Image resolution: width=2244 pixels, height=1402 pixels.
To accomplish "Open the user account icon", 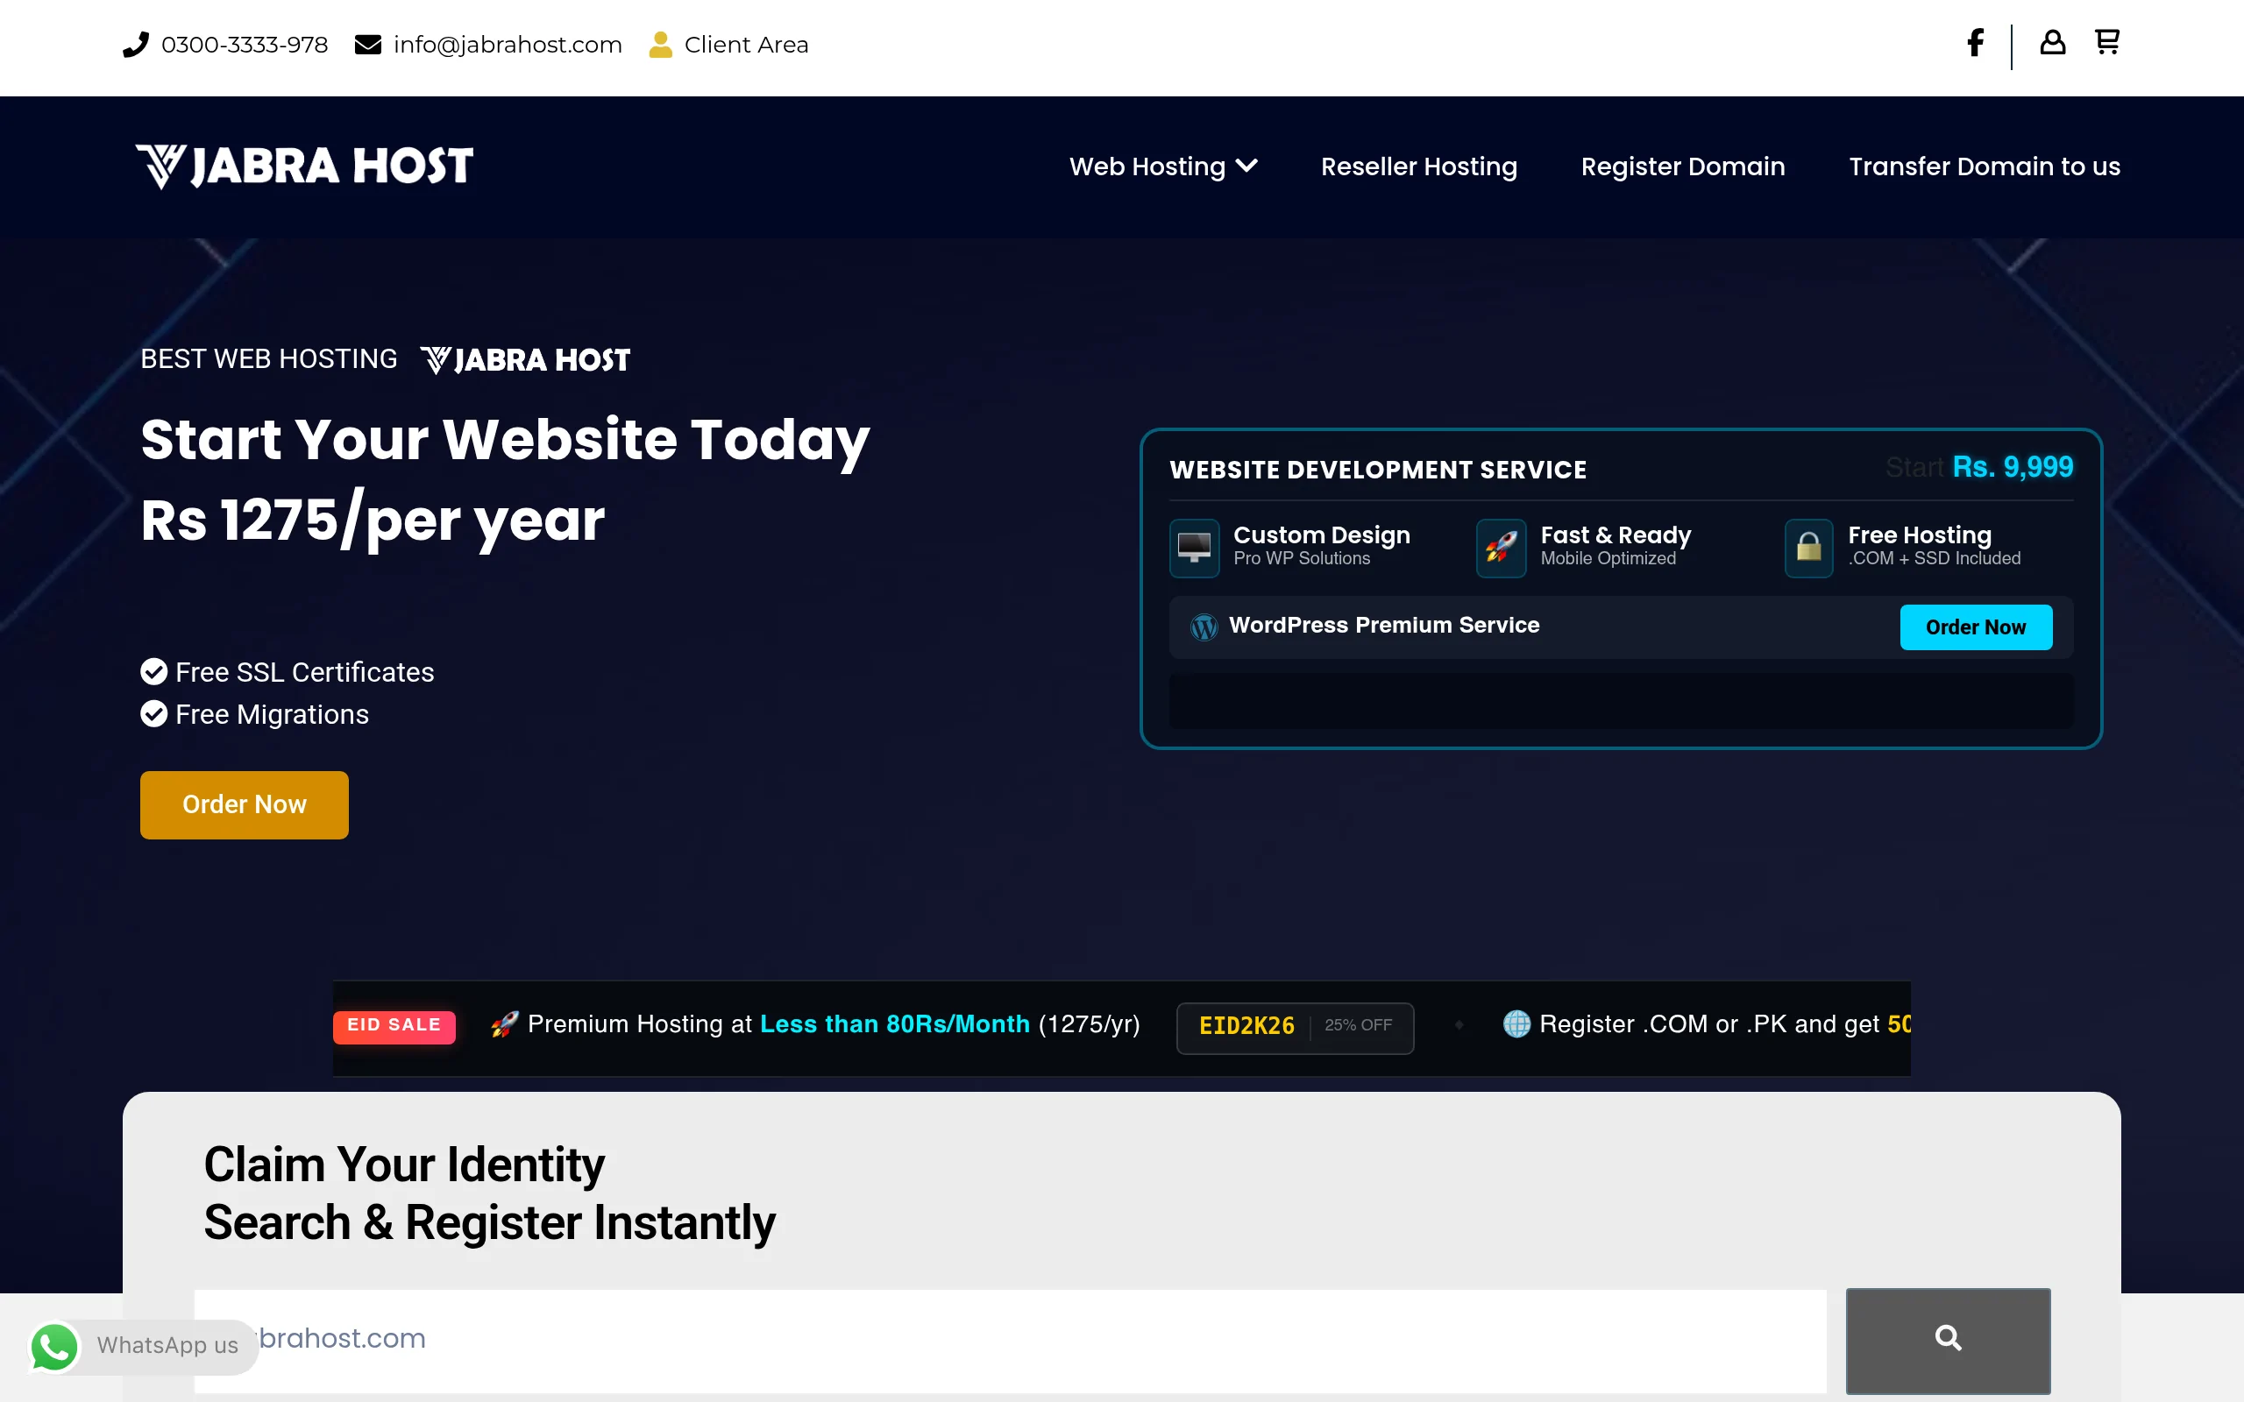I will click(x=2052, y=42).
